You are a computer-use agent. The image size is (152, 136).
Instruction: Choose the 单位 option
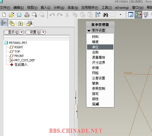pos(100,47)
